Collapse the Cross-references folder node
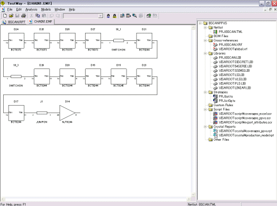This screenshot has height=206, width=277. (x=205, y=40)
